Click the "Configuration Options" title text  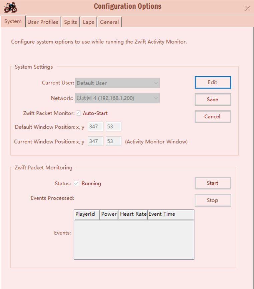(128, 6)
